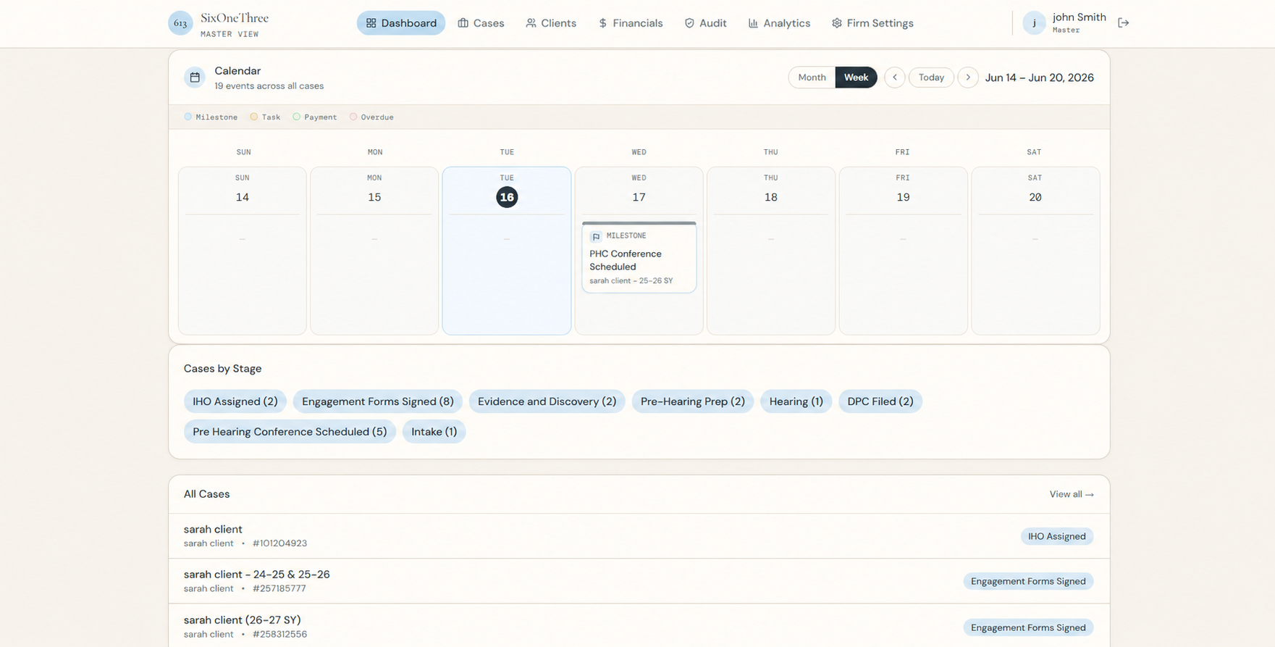Click the '19 events across all cases' text
Image resolution: width=1275 pixels, height=647 pixels.
[269, 86]
